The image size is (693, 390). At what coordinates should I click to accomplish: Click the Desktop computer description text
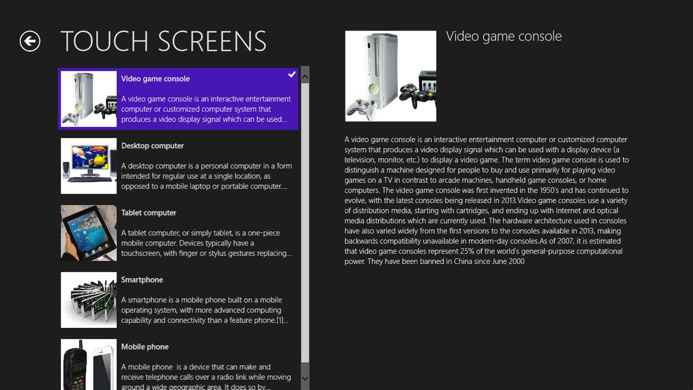tap(206, 176)
